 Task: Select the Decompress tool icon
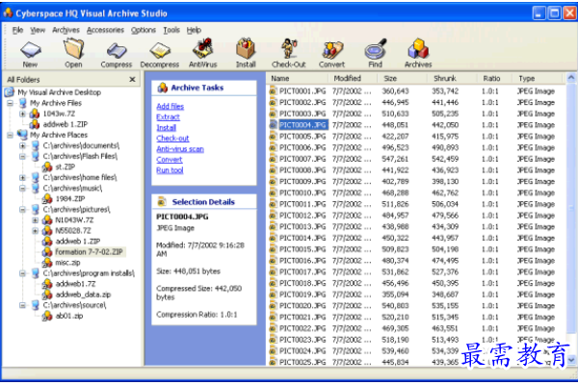click(160, 50)
